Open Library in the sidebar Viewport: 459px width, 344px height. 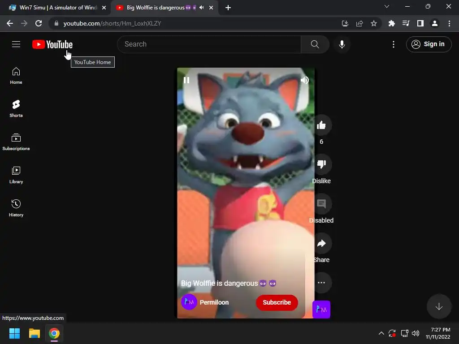(16, 175)
